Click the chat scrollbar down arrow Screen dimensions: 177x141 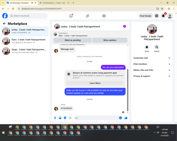pyautogui.click(x=127, y=112)
